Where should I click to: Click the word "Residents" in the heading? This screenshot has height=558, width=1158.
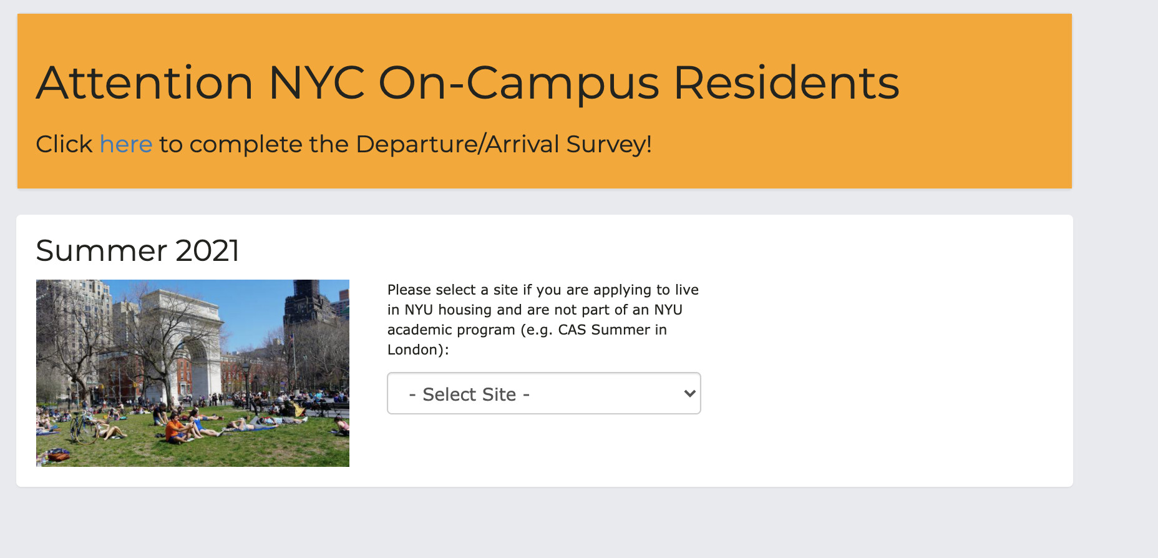(x=786, y=82)
